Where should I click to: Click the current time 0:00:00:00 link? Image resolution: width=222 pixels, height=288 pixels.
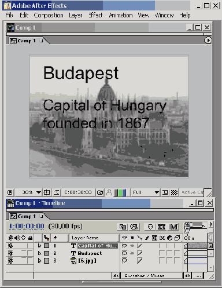[x=27, y=226]
